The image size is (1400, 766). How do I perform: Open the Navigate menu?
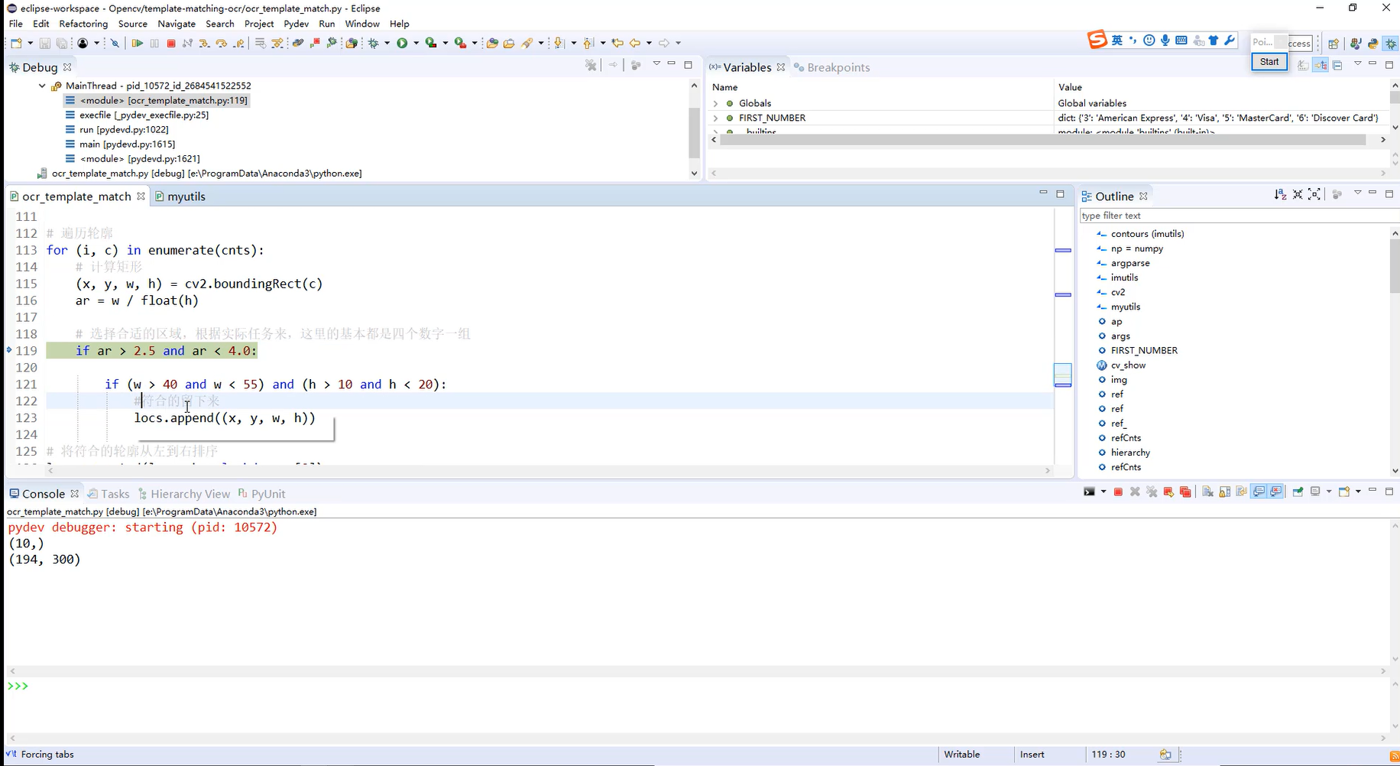pos(177,24)
